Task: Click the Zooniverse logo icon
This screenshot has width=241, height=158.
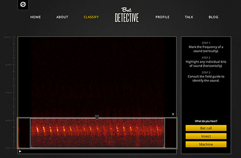Action: tap(23, 5)
